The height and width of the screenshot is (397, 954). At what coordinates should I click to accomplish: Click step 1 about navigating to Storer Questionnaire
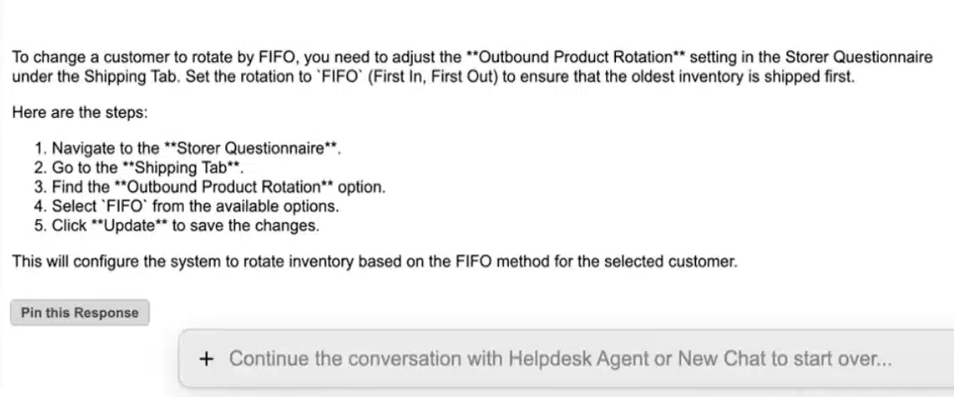[x=197, y=149]
